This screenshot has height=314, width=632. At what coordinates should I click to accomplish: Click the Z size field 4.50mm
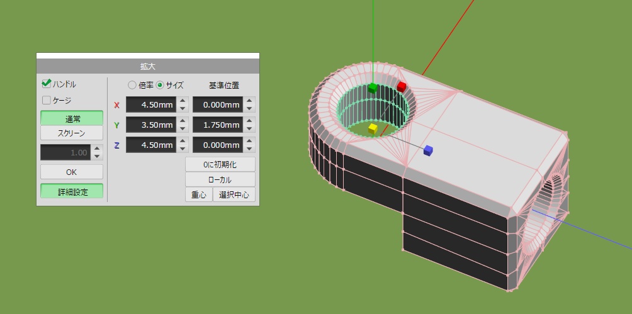[x=151, y=145]
